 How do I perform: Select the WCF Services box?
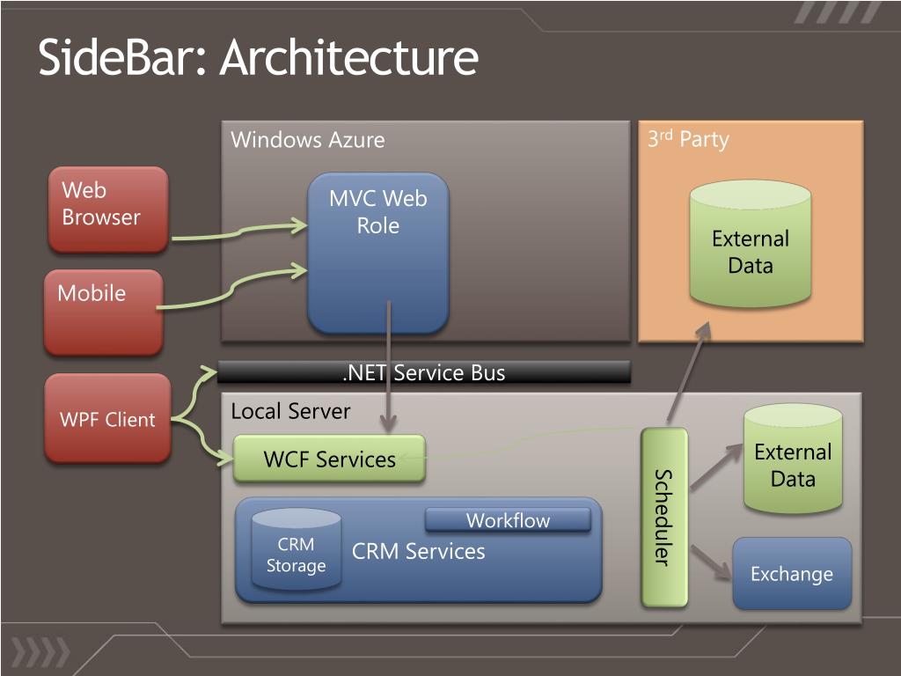tap(329, 459)
